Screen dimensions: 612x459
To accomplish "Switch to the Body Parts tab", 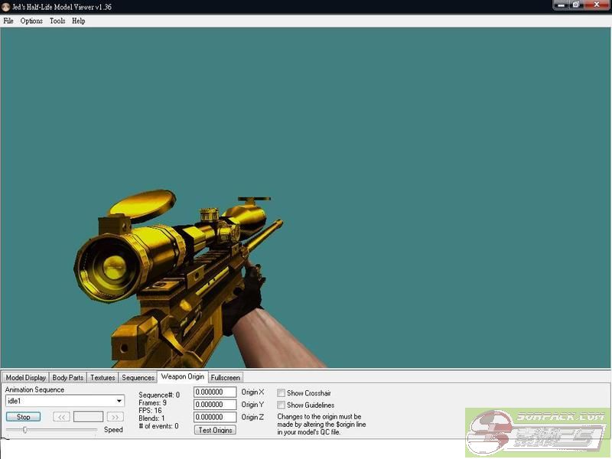I will coord(68,377).
